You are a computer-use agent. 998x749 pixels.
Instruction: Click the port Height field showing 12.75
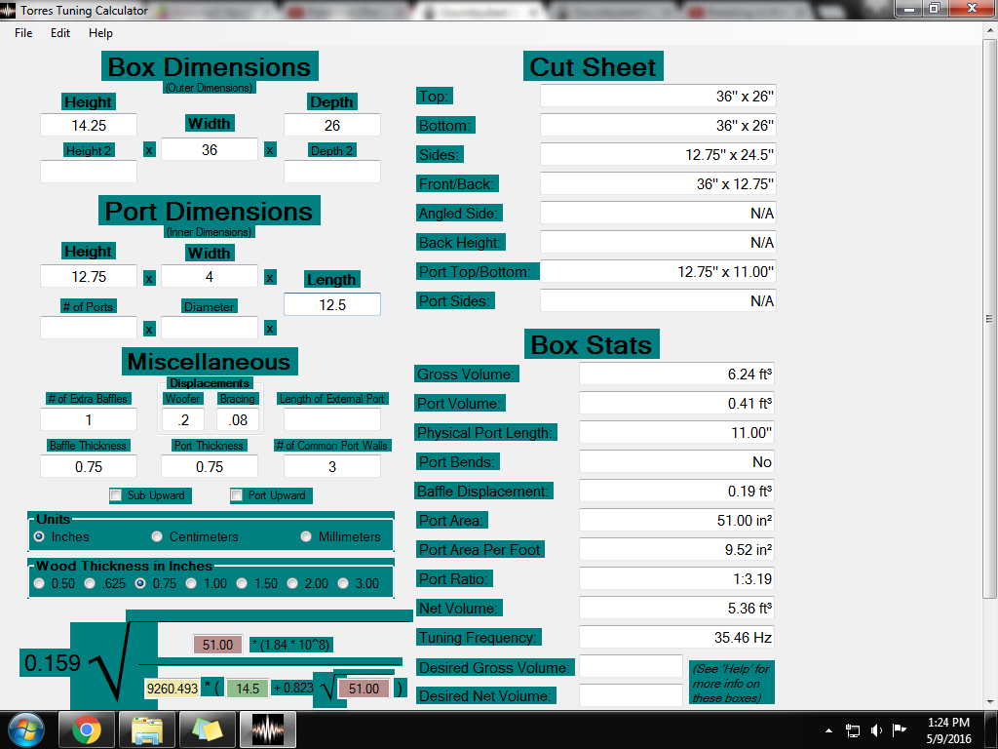coord(89,276)
